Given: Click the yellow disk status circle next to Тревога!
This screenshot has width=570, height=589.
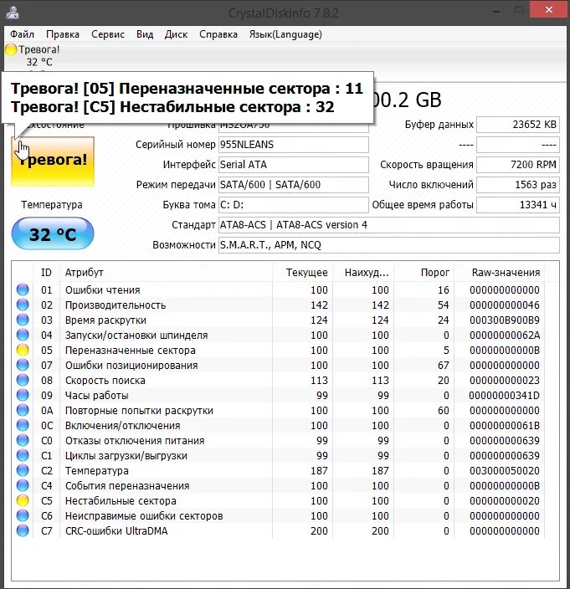Looking at the screenshot, I should (x=11, y=49).
